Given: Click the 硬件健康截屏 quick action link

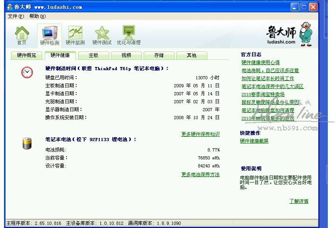Looking at the screenshot, I should click(x=254, y=141).
